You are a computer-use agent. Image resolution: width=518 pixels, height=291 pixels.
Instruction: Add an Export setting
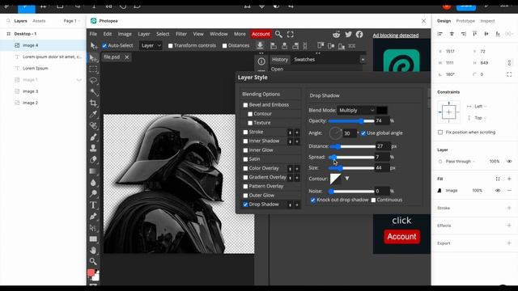coord(509,243)
